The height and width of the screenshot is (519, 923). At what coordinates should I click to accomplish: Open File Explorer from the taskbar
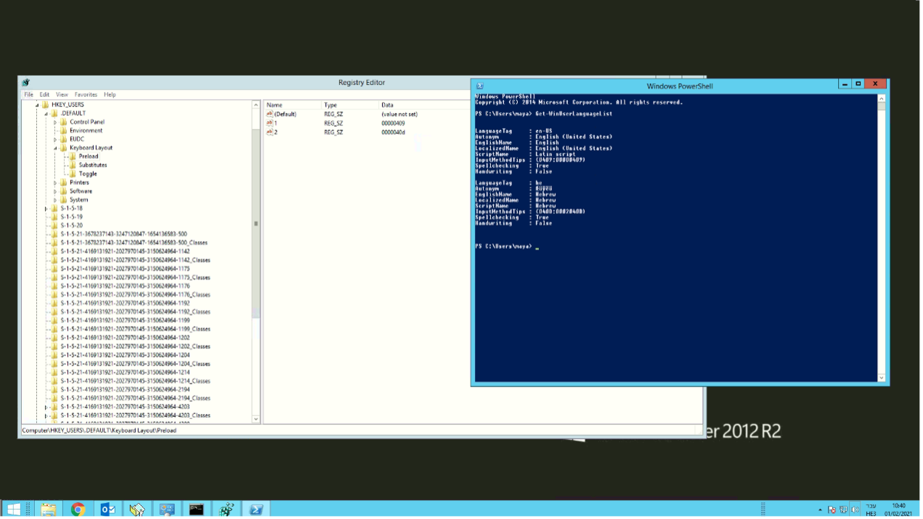(49, 510)
